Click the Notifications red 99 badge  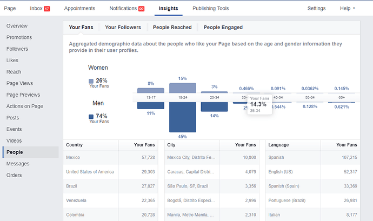[x=141, y=9]
